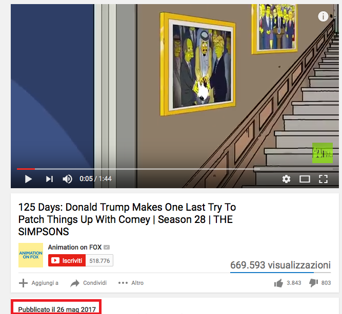Screen dimensions: 342x314
Task: Subscribe with the Iscriviti button
Action: (67, 260)
